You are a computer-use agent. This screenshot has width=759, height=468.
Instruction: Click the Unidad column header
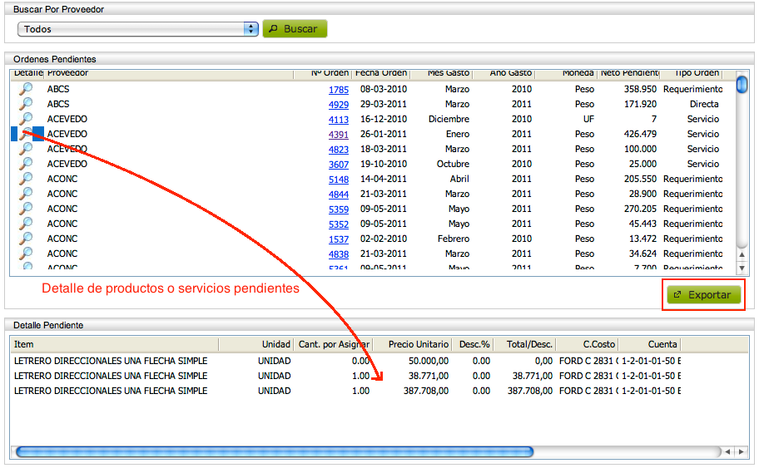[x=255, y=344]
